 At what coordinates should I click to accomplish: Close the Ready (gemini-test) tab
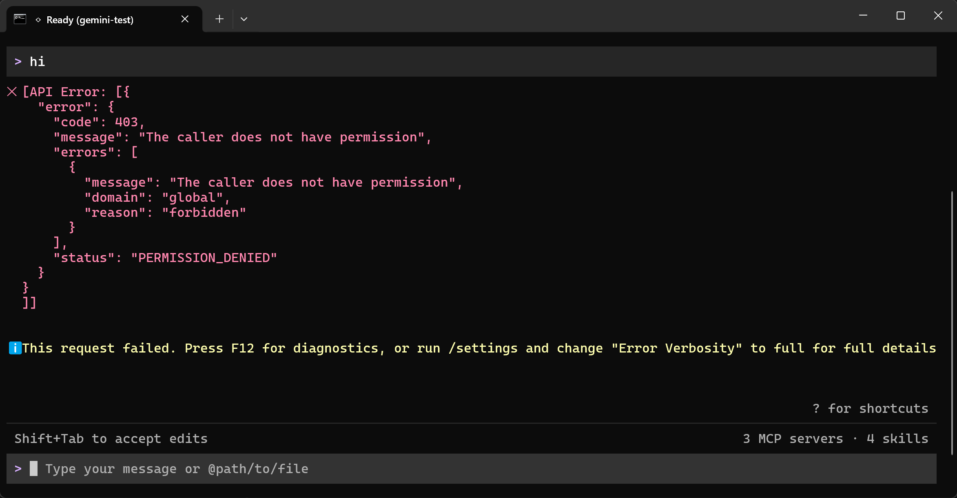(185, 19)
